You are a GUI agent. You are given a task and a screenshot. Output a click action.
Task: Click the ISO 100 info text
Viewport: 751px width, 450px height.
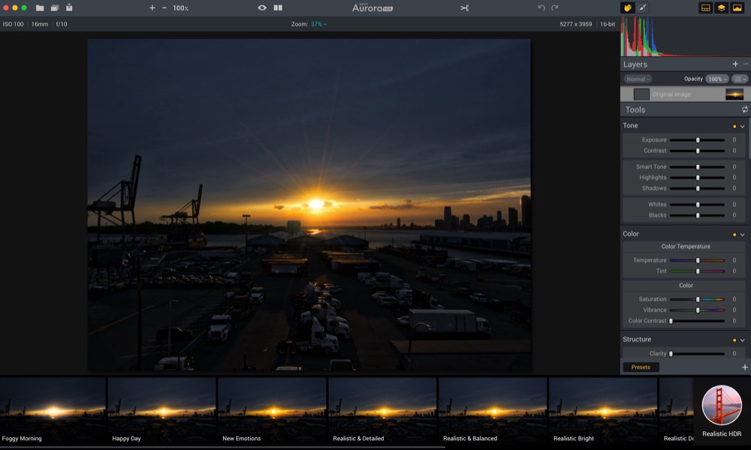[14, 24]
